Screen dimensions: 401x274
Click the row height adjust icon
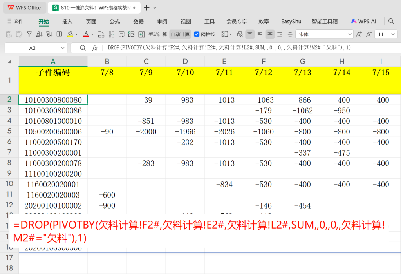[x=101, y=34]
